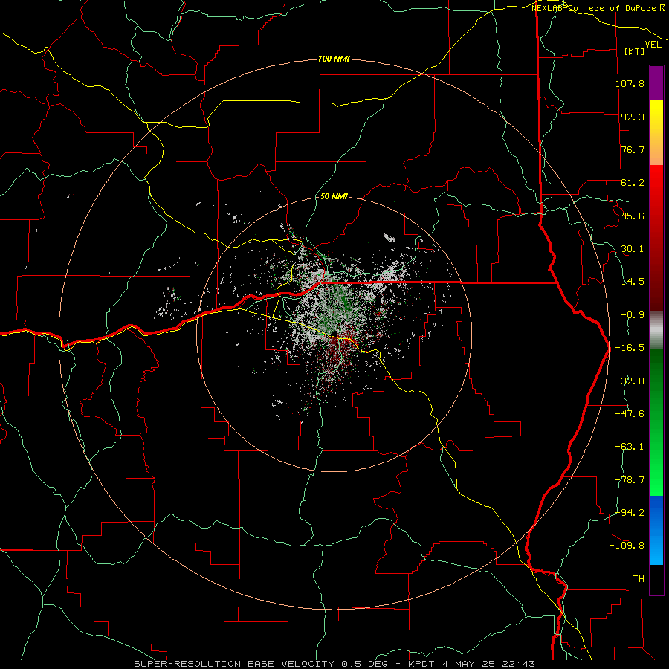669x669 pixels.
Task: Click the -32.0 velocity scale value
Action: coord(630,381)
